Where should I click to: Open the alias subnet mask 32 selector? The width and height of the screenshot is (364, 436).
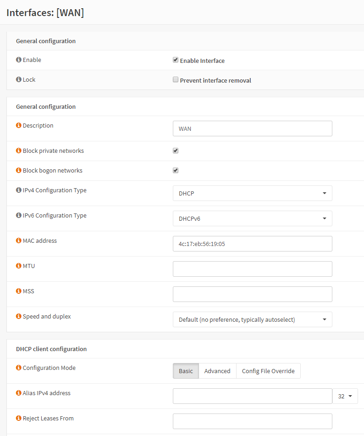[345, 396]
